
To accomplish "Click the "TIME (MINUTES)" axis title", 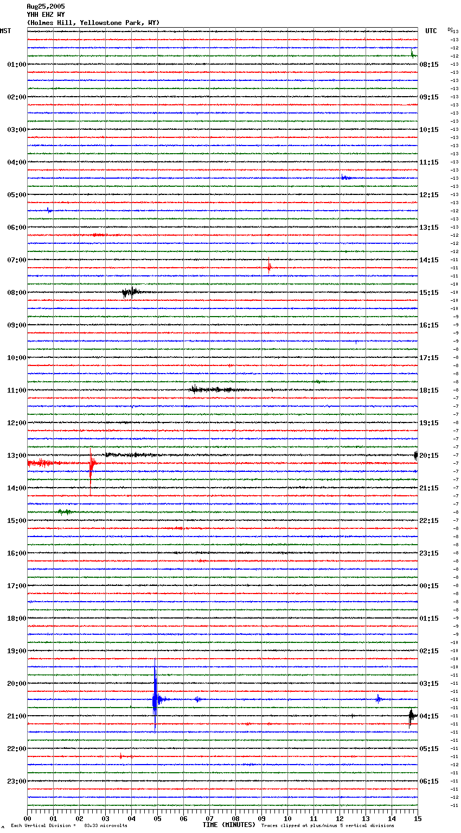I will pos(229,825).
